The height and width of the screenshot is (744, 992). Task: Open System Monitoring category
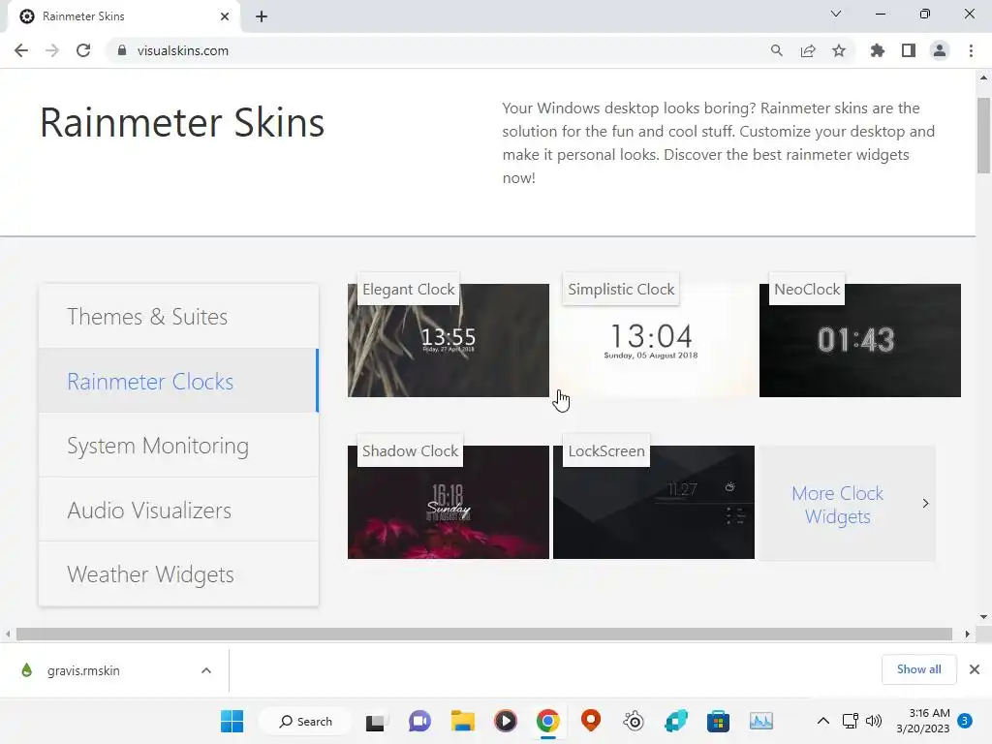click(x=178, y=446)
